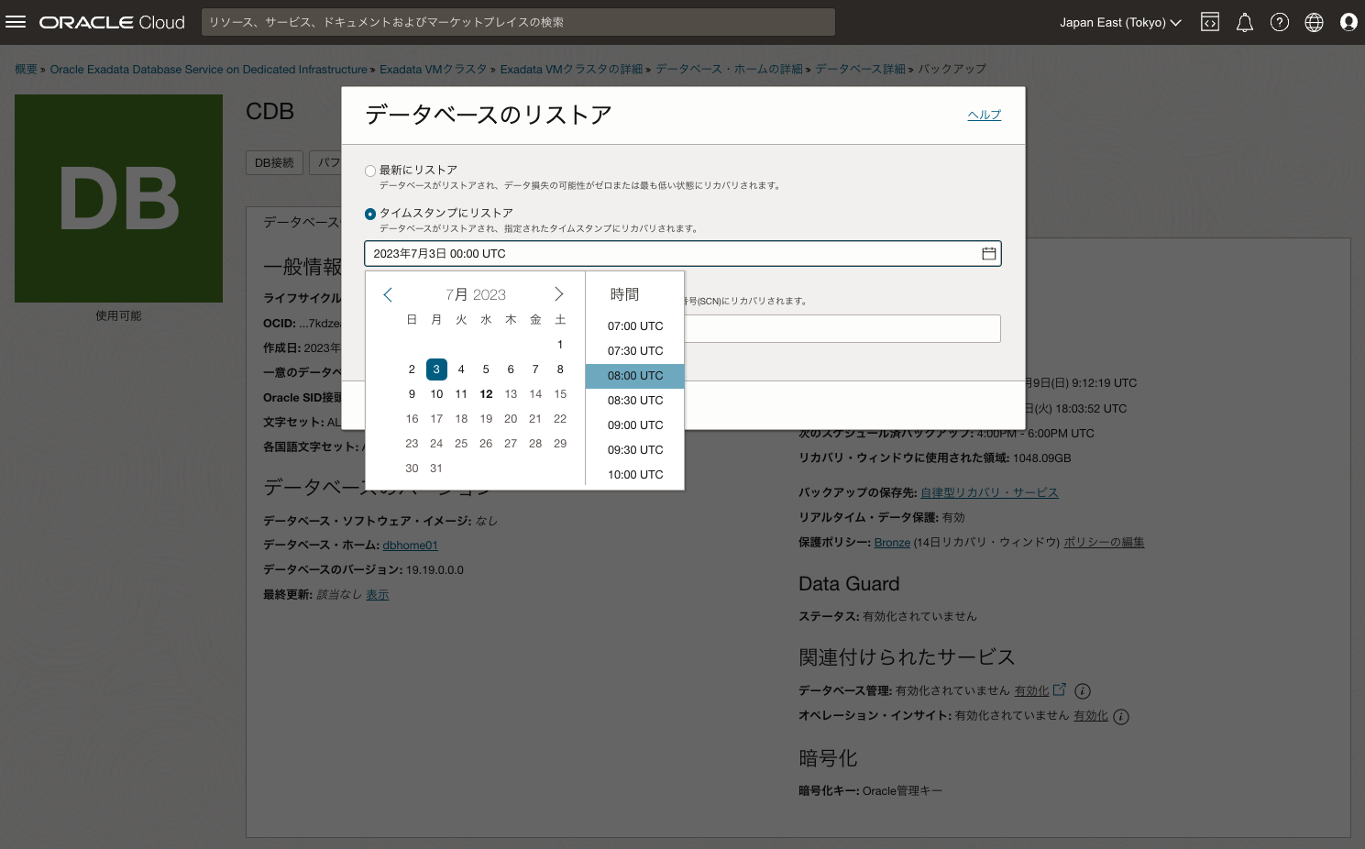Open the navigation hamburger menu
The width and height of the screenshot is (1365, 849).
[x=16, y=22]
